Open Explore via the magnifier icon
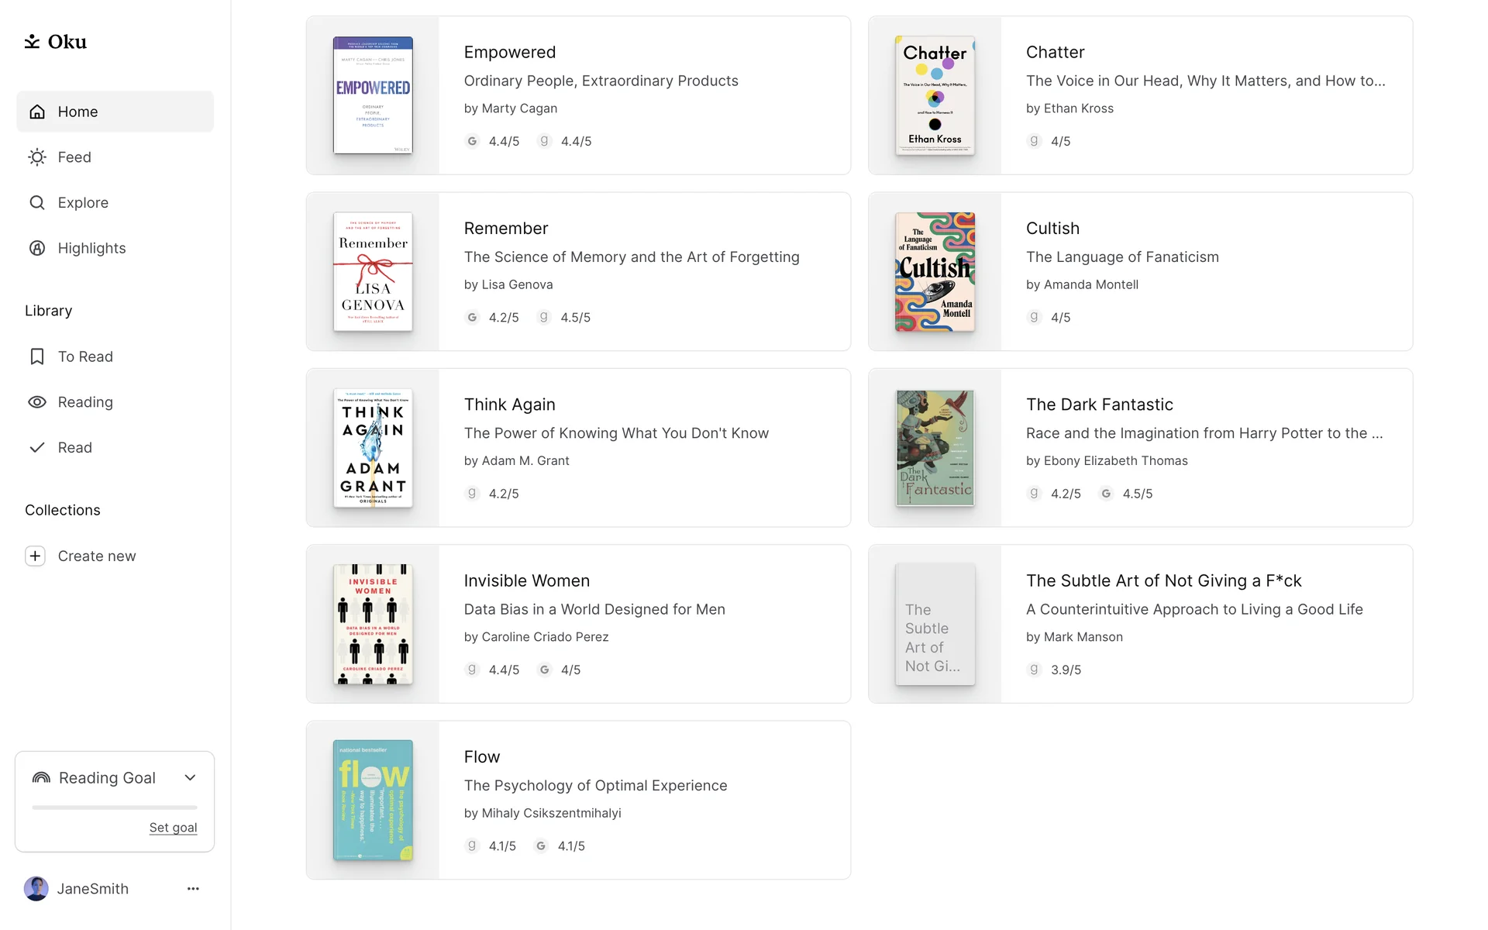Viewport: 1488px width, 930px height. tap(37, 203)
